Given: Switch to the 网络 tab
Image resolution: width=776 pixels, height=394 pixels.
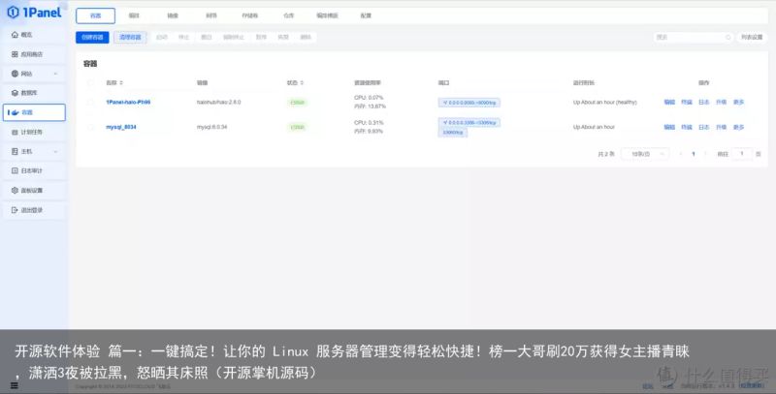Looking at the screenshot, I should click(x=211, y=15).
